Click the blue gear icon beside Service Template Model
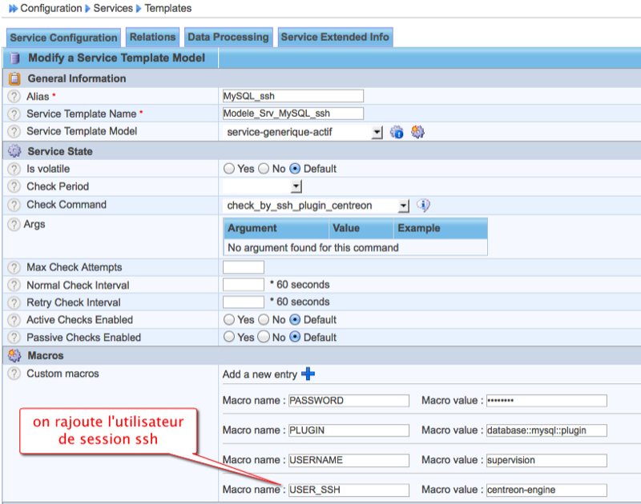Image resolution: width=641 pixels, height=504 pixels. point(397,132)
